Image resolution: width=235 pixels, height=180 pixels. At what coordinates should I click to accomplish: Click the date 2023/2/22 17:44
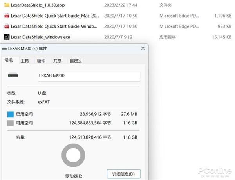[x=121, y=5]
